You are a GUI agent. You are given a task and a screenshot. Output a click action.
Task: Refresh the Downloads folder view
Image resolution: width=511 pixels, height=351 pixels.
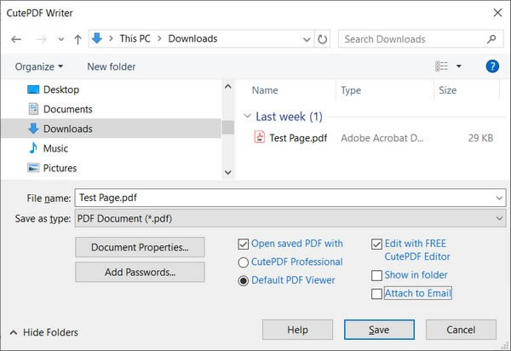[x=322, y=39]
